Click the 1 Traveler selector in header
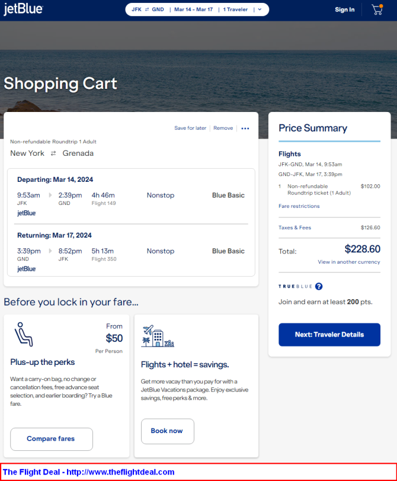This screenshot has height=481, width=397. pos(235,9)
